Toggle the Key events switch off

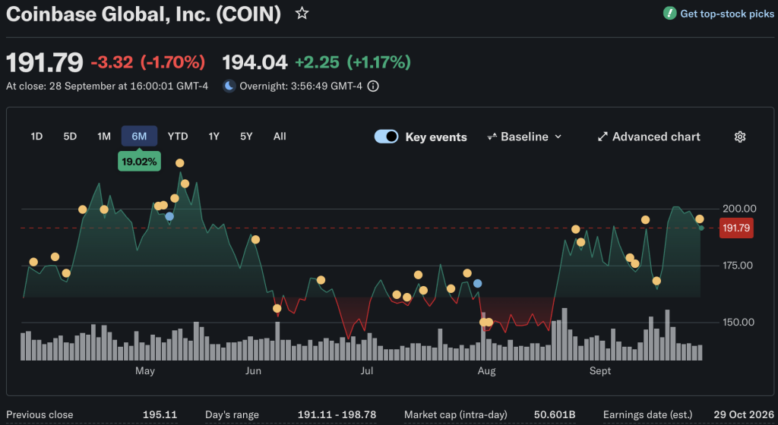386,137
